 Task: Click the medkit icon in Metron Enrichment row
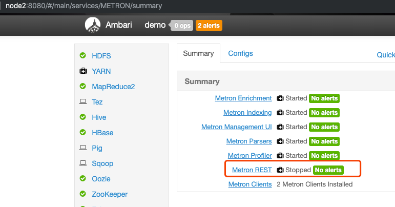pos(280,98)
